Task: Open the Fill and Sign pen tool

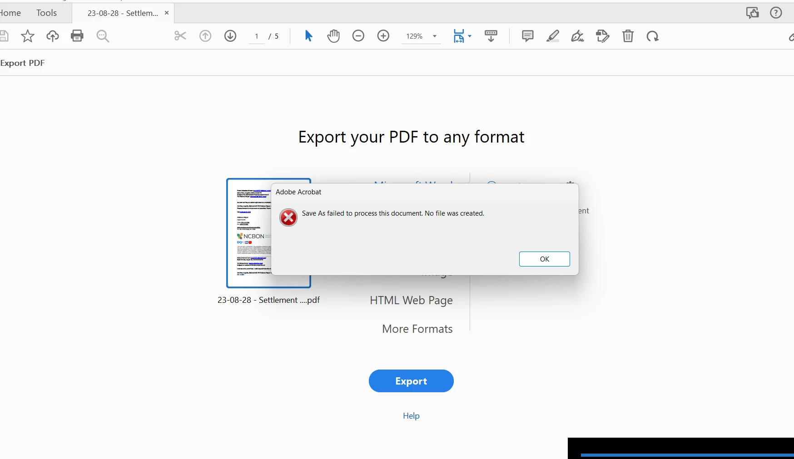Action: (x=577, y=36)
